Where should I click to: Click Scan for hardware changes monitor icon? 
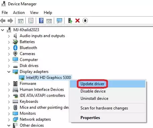point(59,21)
